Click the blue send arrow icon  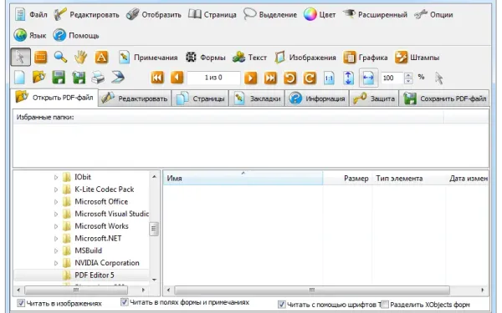click(x=118, y=78)
